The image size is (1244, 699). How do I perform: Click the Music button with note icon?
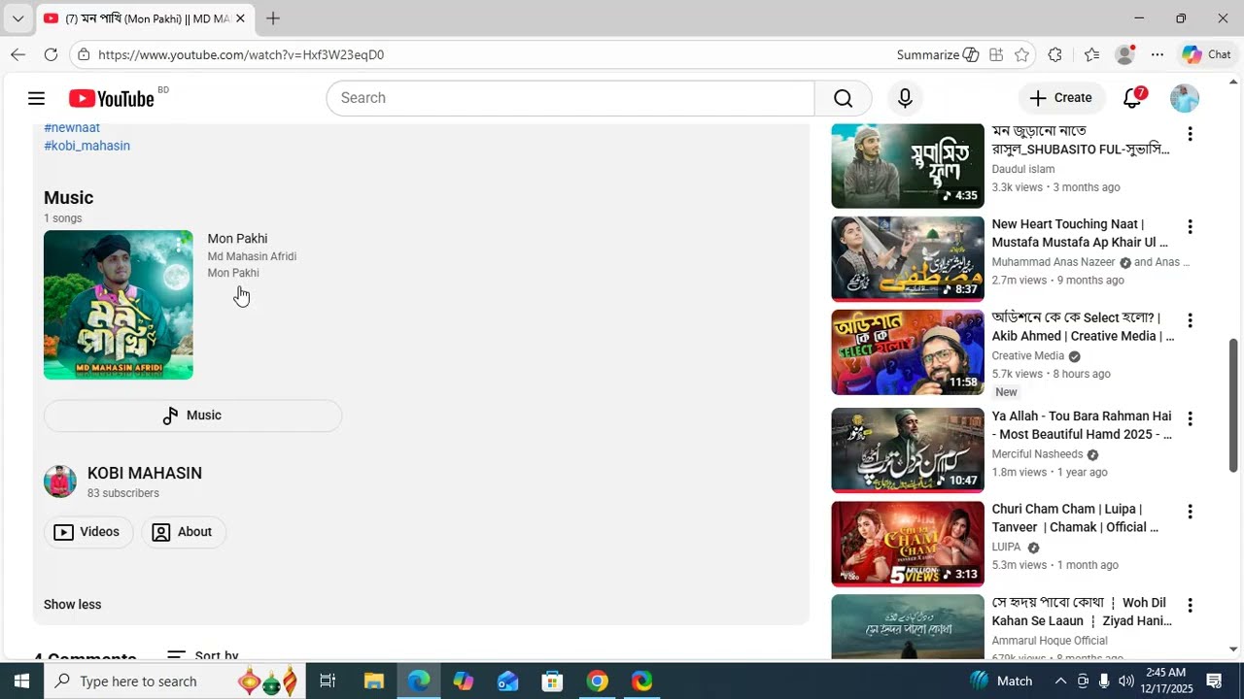click(192, 416)
